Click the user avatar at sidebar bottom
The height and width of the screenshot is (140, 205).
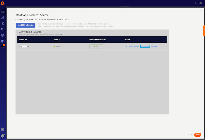tap(3, 136)
